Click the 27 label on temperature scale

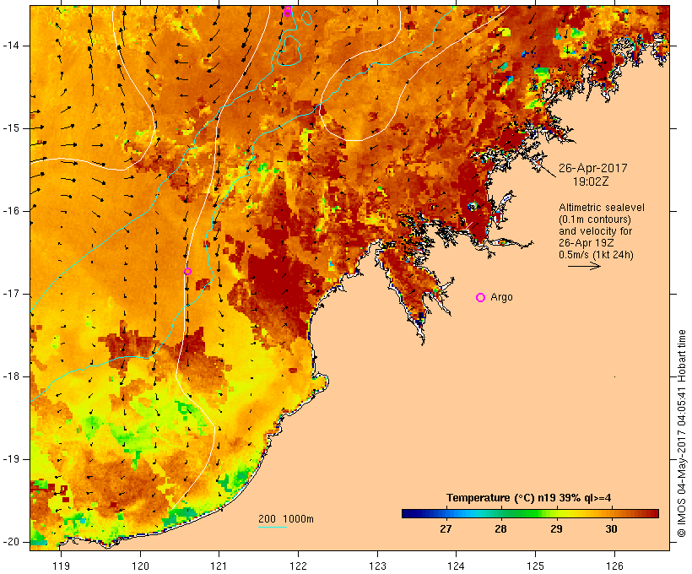446,529
